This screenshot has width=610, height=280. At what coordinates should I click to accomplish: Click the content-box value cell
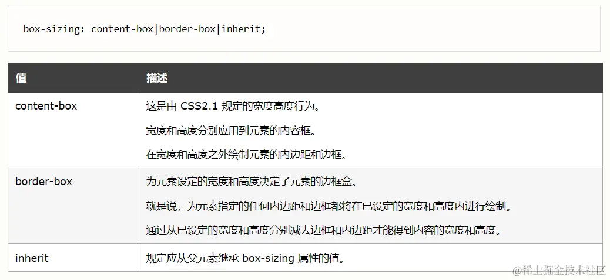point(73,130)
